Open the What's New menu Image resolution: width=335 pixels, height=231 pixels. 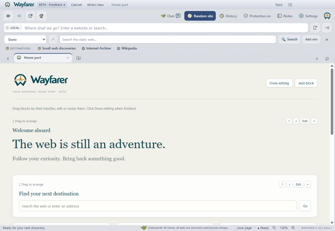coord(95,5)
